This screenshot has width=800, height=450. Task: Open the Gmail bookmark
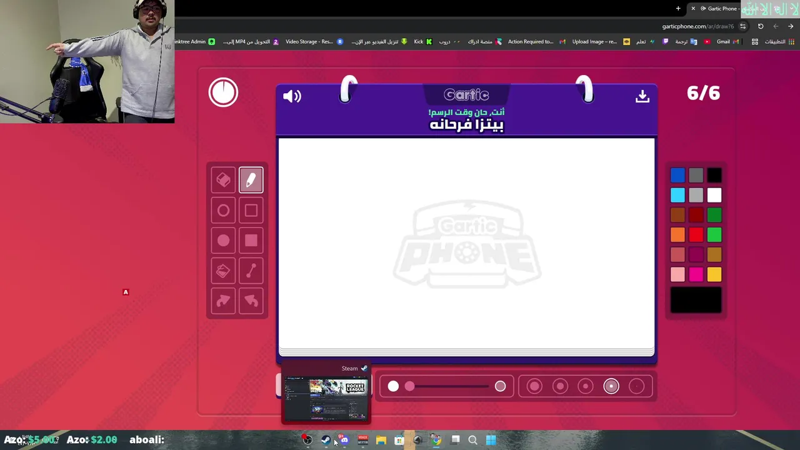tap(728, 42)
